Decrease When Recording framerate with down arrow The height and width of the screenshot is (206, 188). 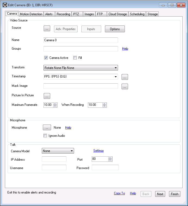click(x=105, y=106)
